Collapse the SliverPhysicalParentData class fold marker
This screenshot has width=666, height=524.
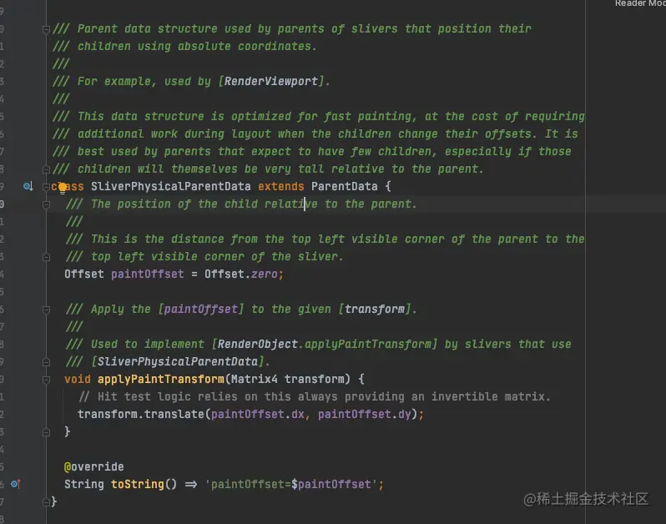click(46, 187)
